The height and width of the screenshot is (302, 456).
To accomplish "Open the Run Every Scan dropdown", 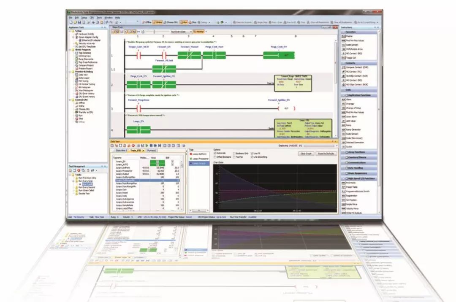I will pyautogui.click(x=181, y=32).
